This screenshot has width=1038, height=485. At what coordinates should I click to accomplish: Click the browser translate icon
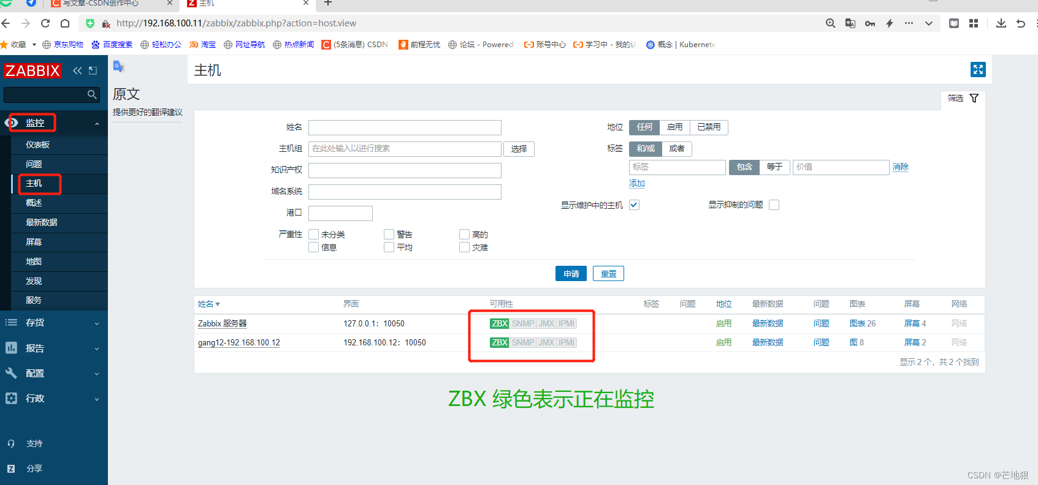pyautogui.click(x=850, y=23)
